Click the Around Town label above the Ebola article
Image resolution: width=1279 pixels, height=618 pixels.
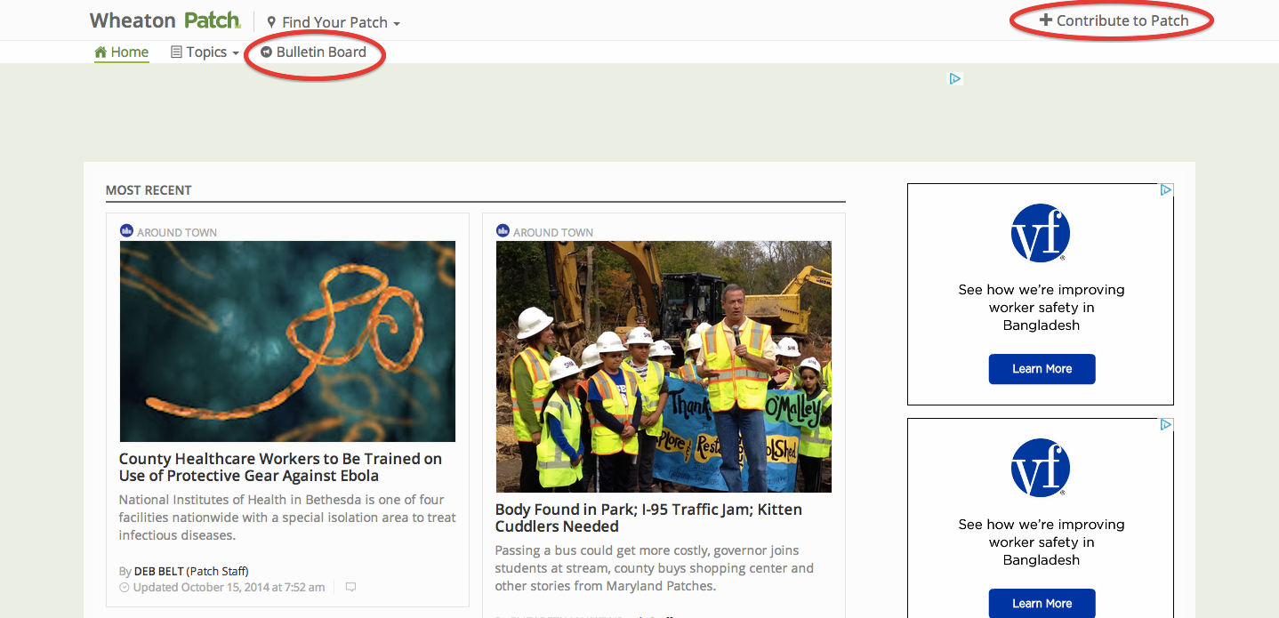click(x=177, y=232)
